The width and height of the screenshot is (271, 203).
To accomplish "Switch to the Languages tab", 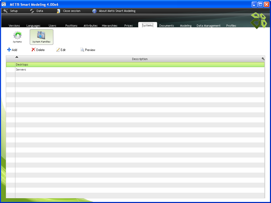I will (33, 26).
